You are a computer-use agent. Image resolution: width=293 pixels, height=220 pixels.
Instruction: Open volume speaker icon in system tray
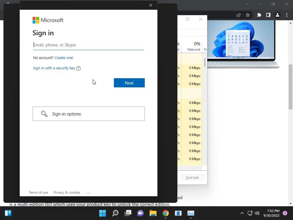[x=257, y=213]
